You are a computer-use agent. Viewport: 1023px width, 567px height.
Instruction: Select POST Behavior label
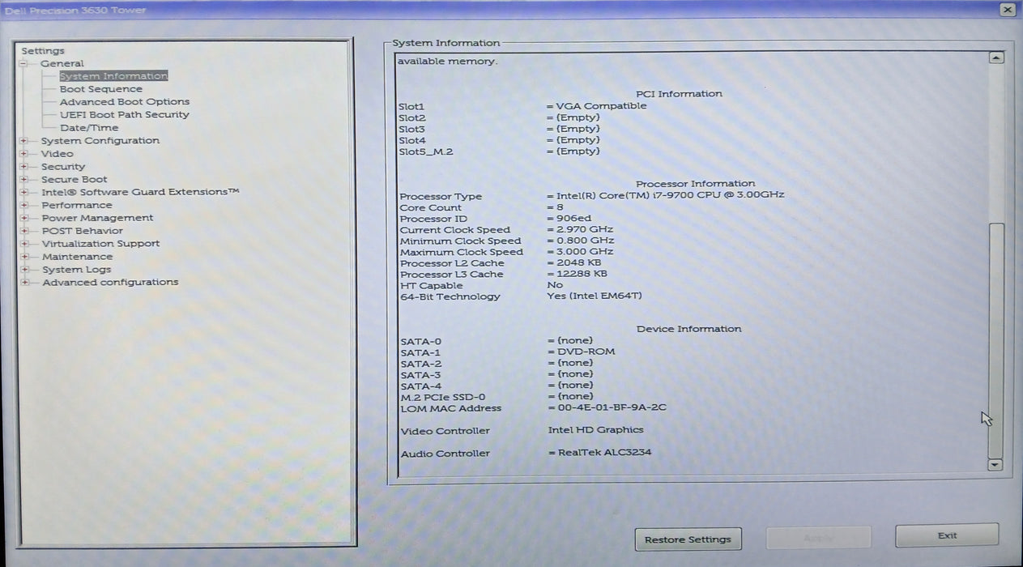83,231
